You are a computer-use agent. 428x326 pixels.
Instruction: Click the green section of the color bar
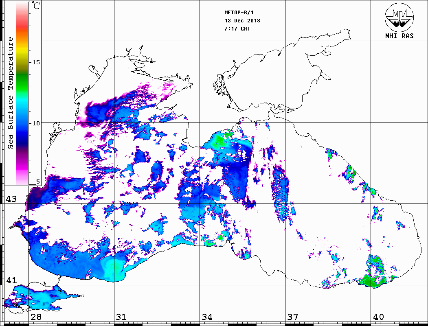coord(22,82)
